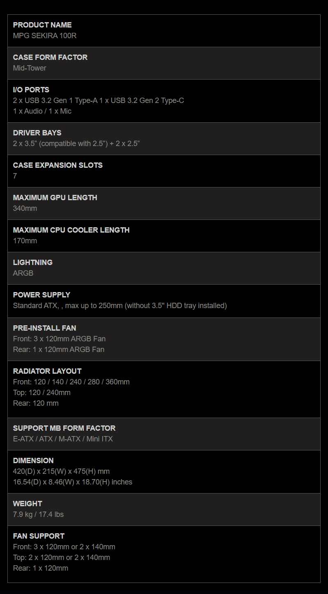Click the MAXIMUM CPU COOLER LENGTH label
The image size is (328, 594).
click(71, 230)
